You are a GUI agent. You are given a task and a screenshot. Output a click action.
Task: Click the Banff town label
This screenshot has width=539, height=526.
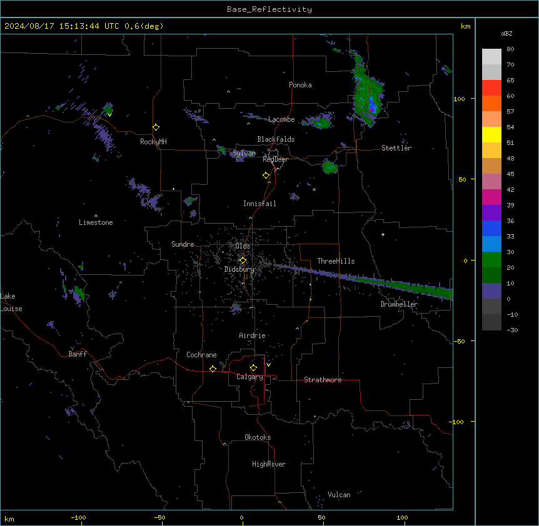(78, 354)
